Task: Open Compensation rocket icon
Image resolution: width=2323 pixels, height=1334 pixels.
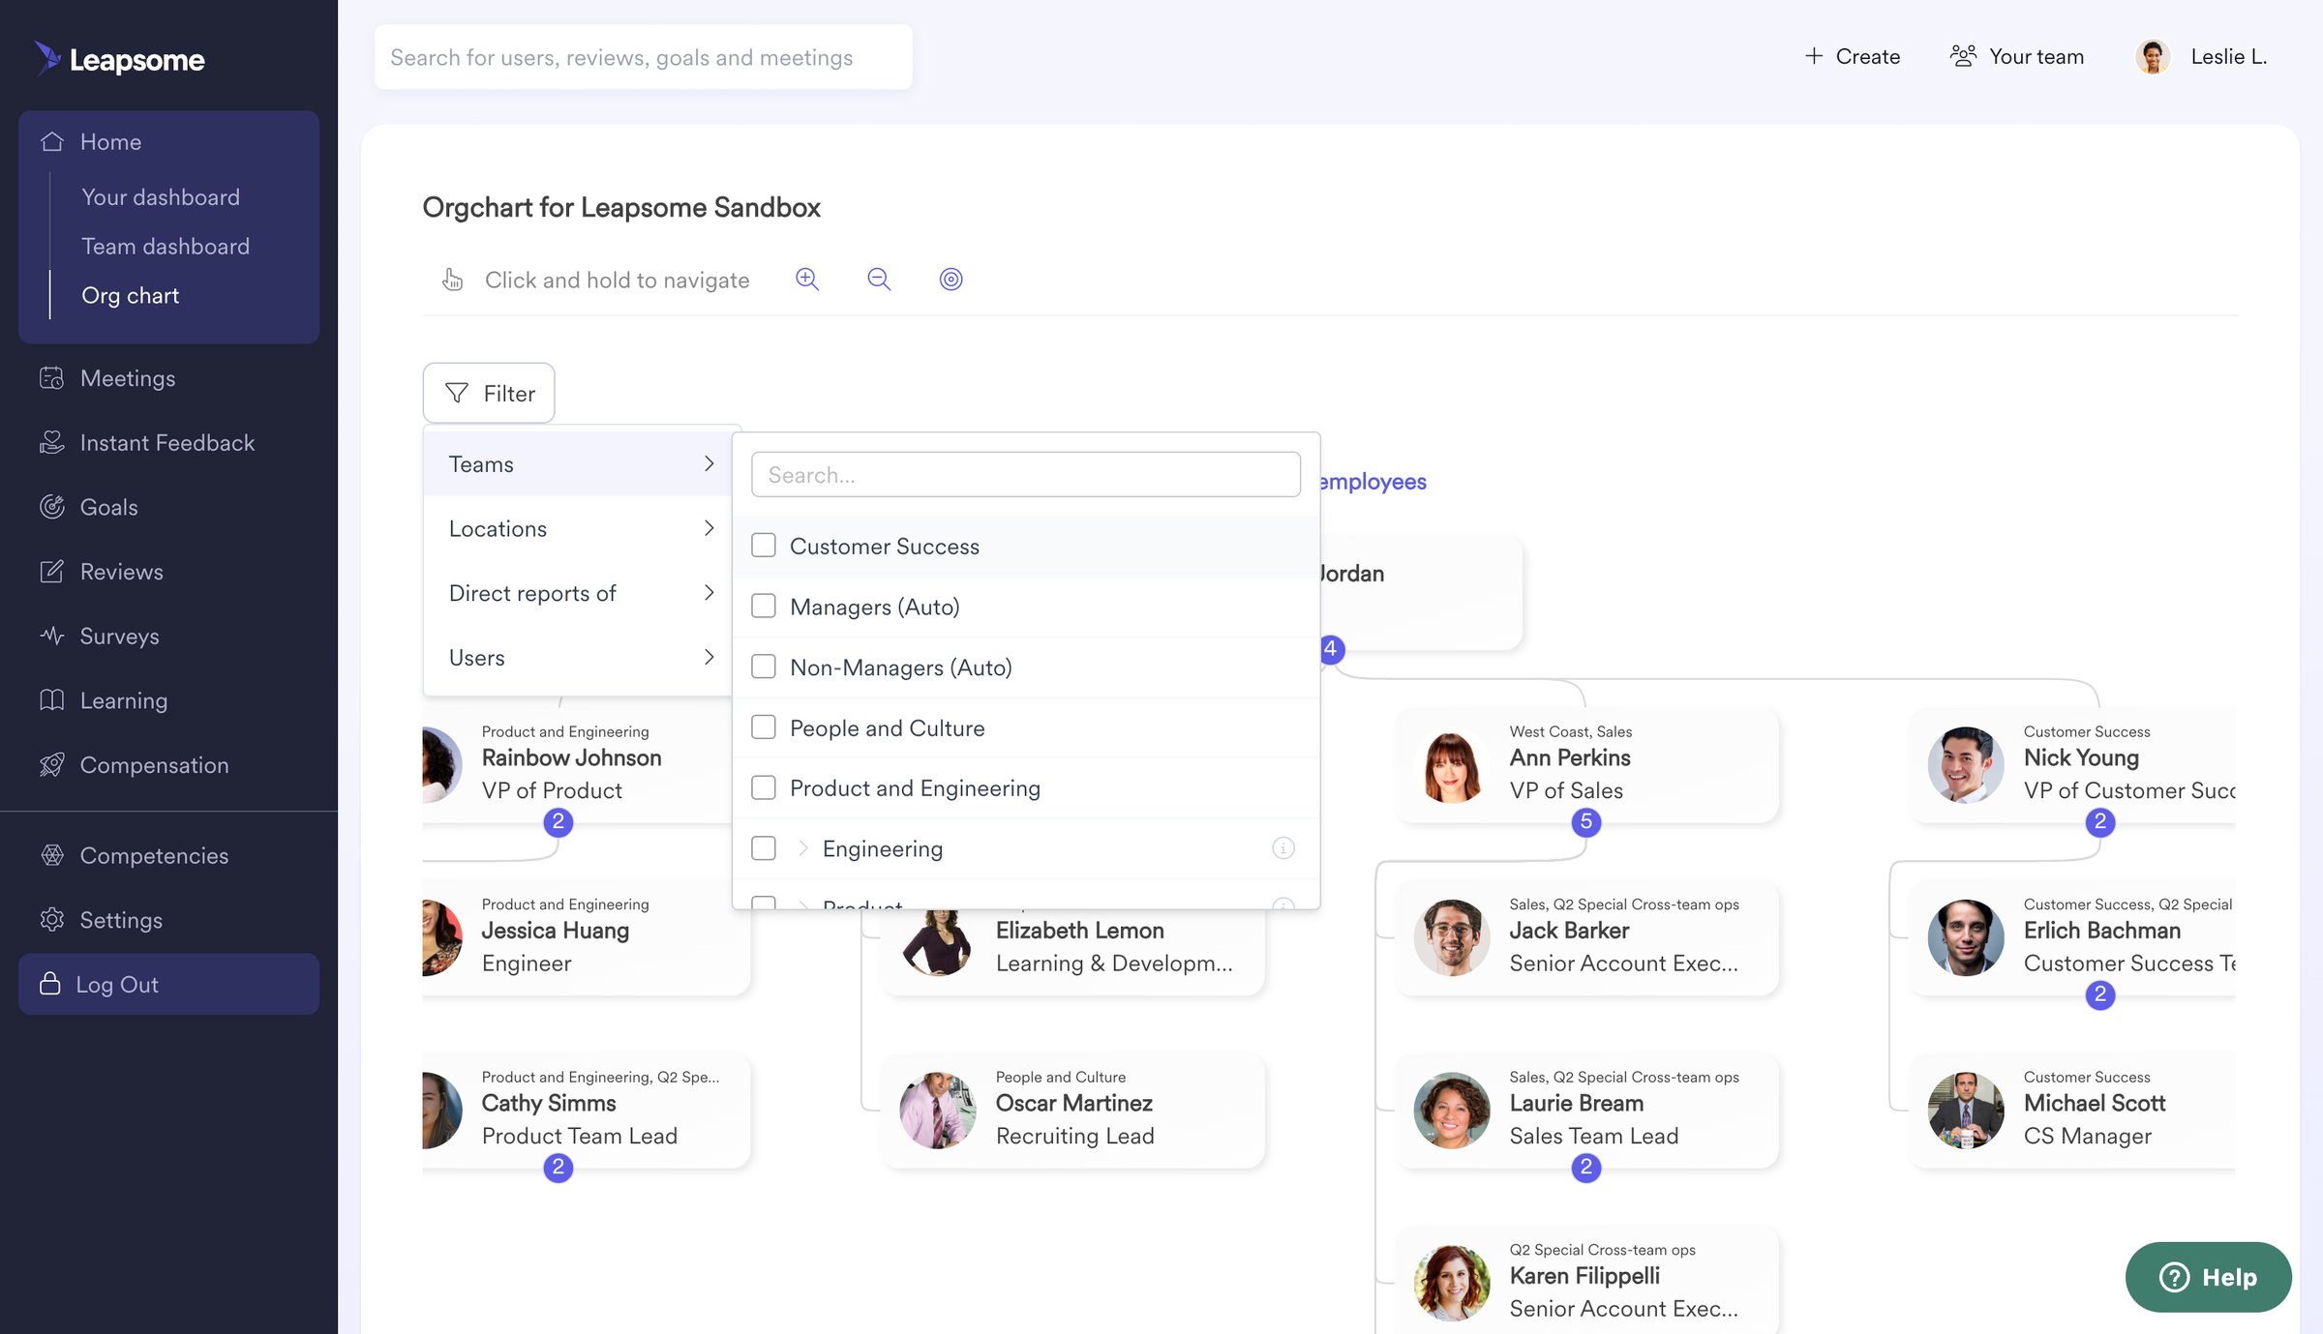Action: (x=52, y=765)
